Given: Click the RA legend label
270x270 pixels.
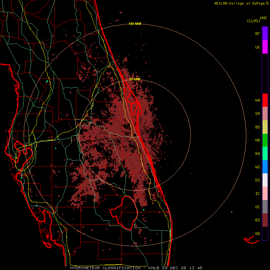Looking at the screenshot, I should (x=257, y=154).
